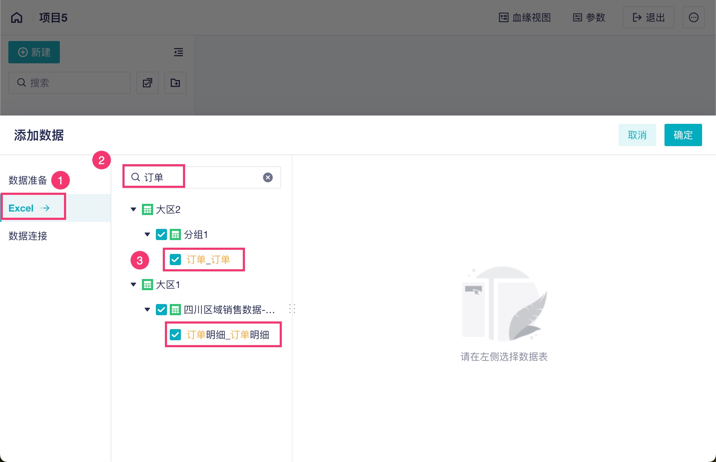
Task: Uncheck the 分组1 checkbox
Action: coord(161,234)
